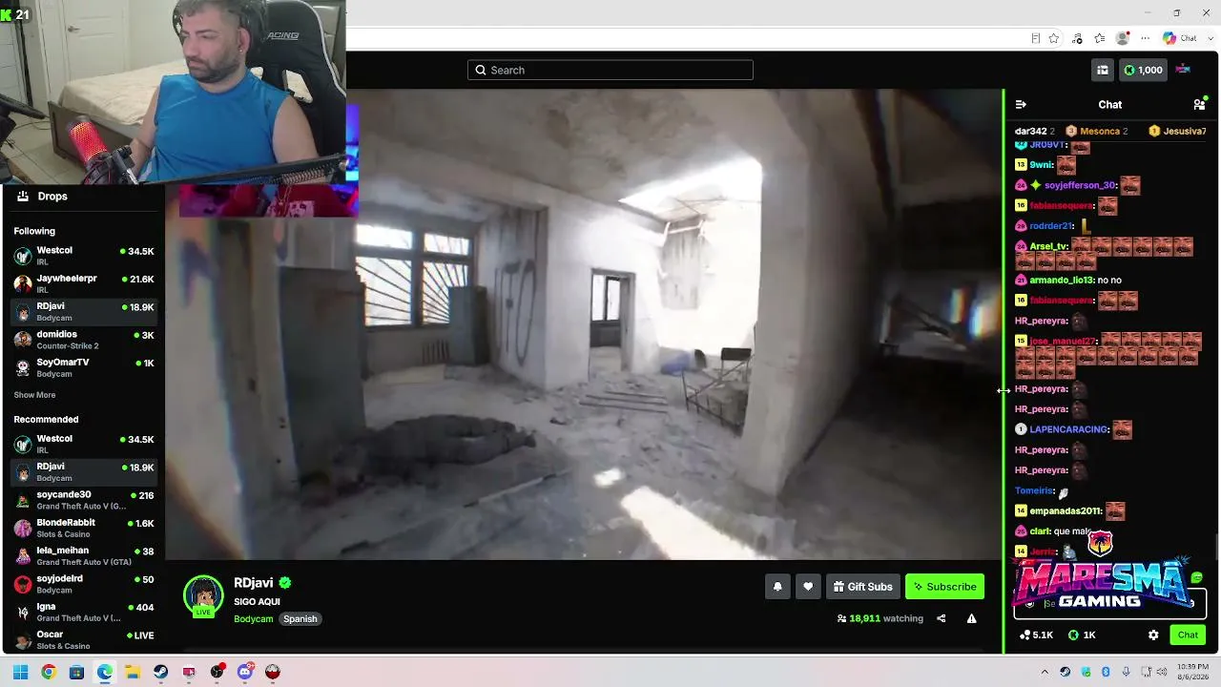Open RDjavi's avatar with LIVE badge
The height and width of the screenshot is (687, 1221).
pyautogui.click(x=203, y=596)
